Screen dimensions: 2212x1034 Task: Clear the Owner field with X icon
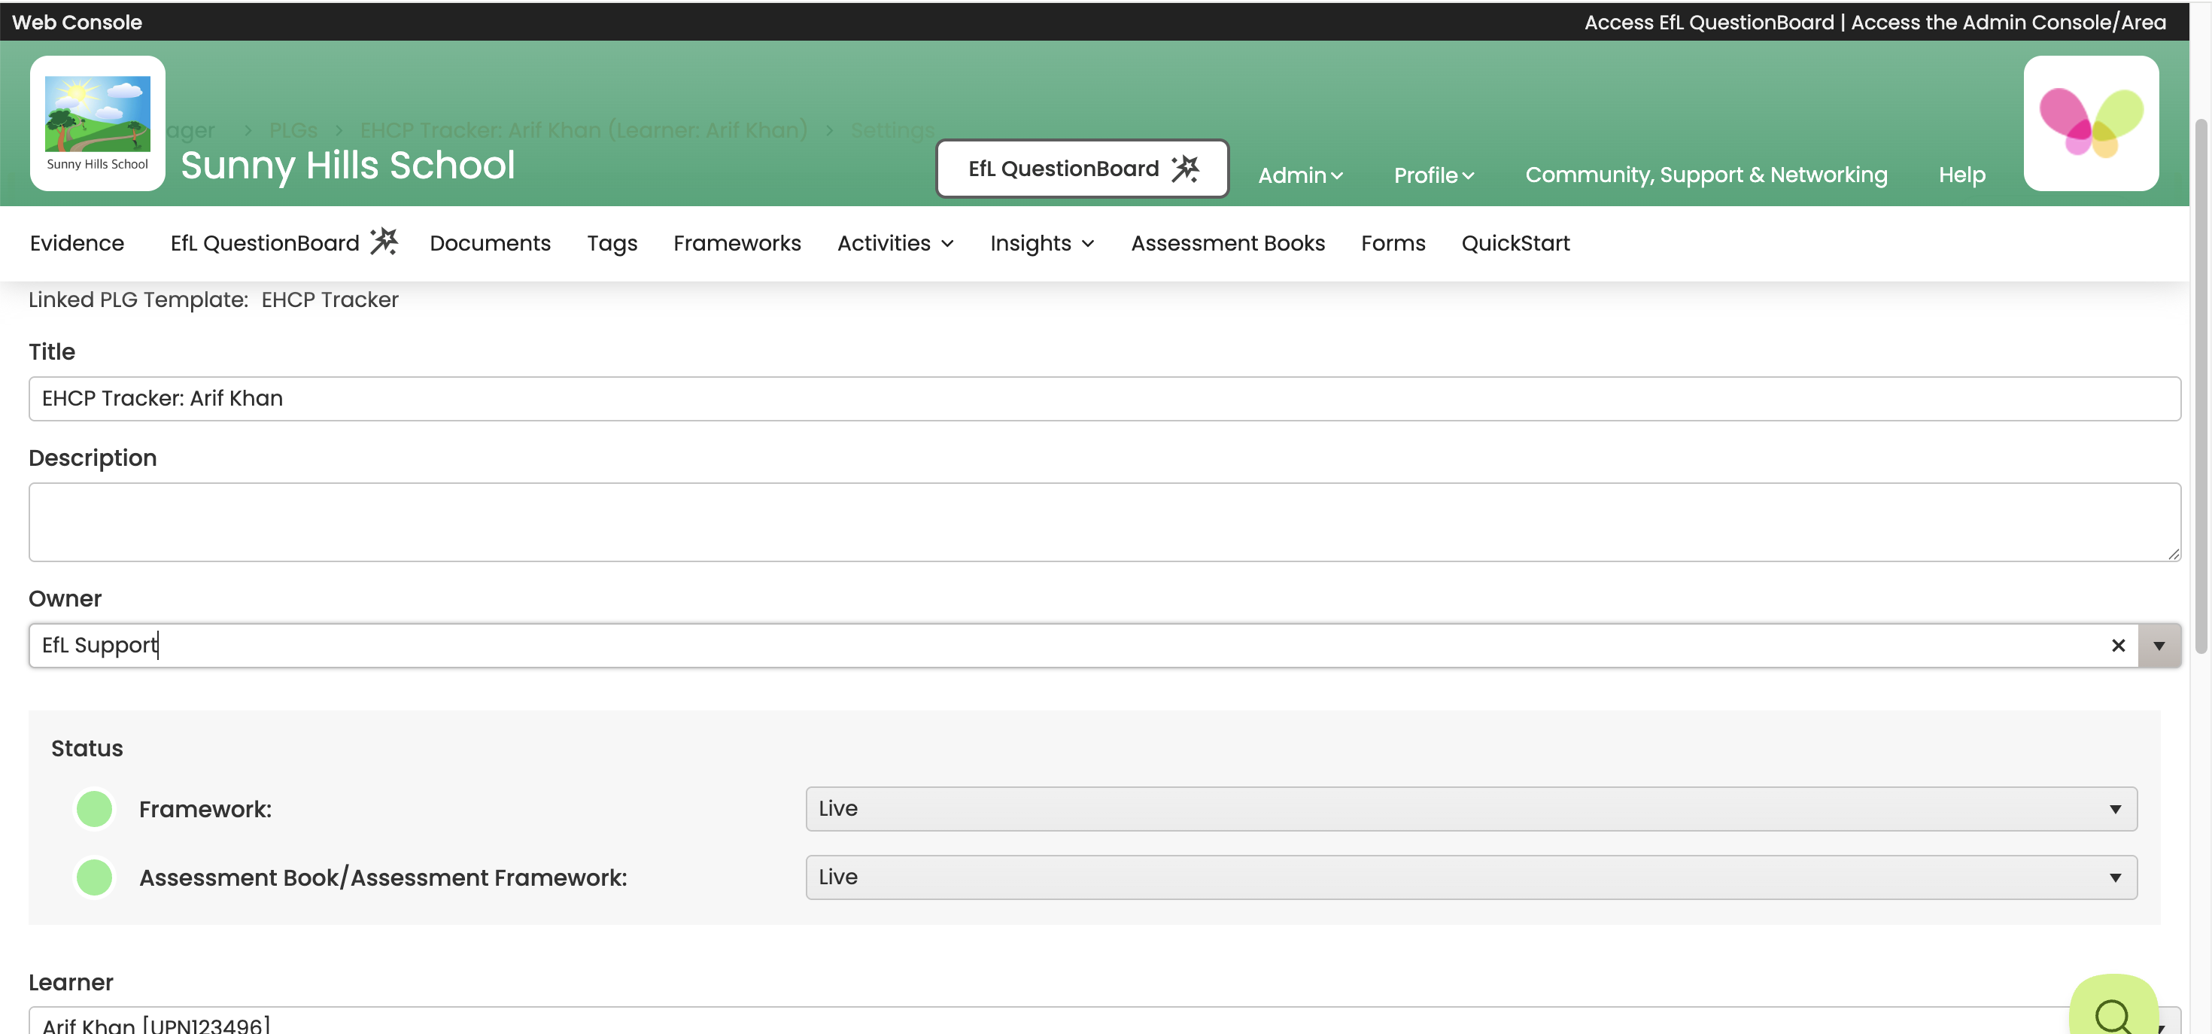(x=2117, y=646)
